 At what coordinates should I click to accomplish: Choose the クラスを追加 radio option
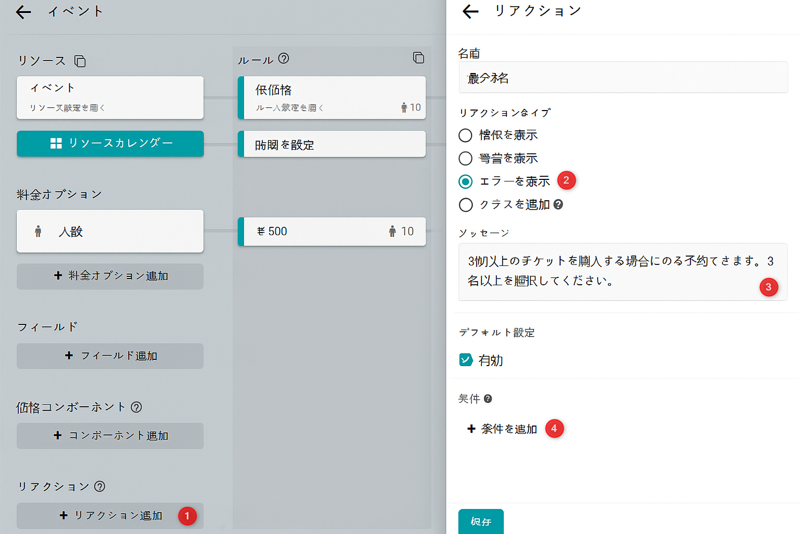tap(465, 205)
